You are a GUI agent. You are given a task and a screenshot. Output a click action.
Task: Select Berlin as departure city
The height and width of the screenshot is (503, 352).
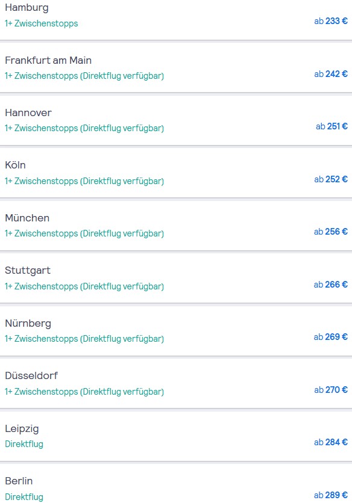click(x=176, y=483)
